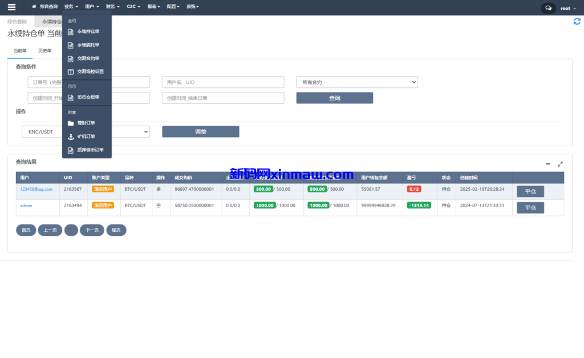Viewport: 584px width, 358px height.
Task: Click the 用户名、UID input field
Action: click(222, 82)
